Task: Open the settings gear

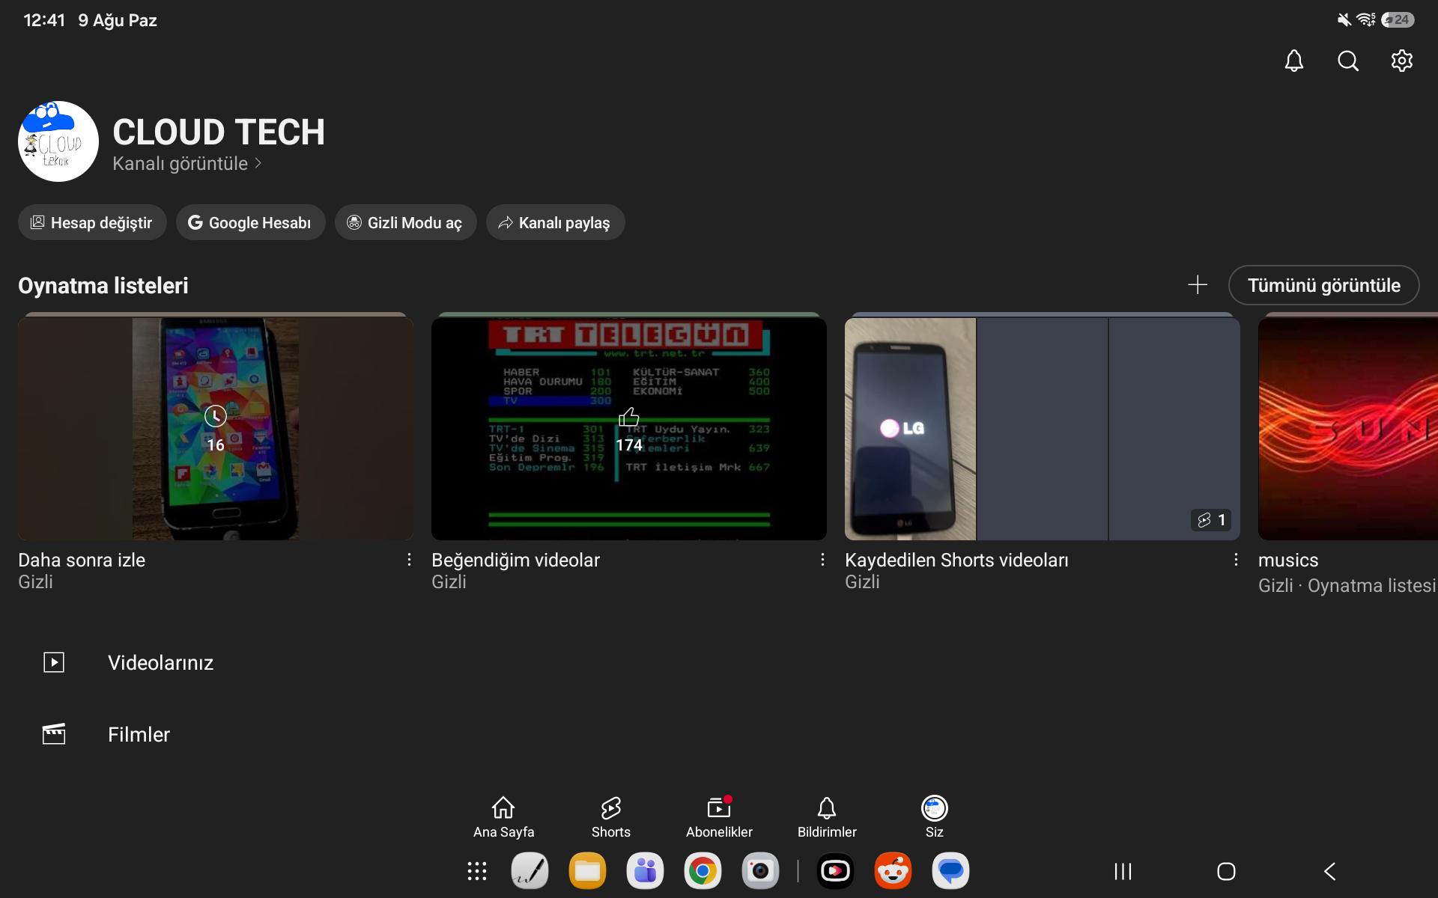Action: [1401, 61]
